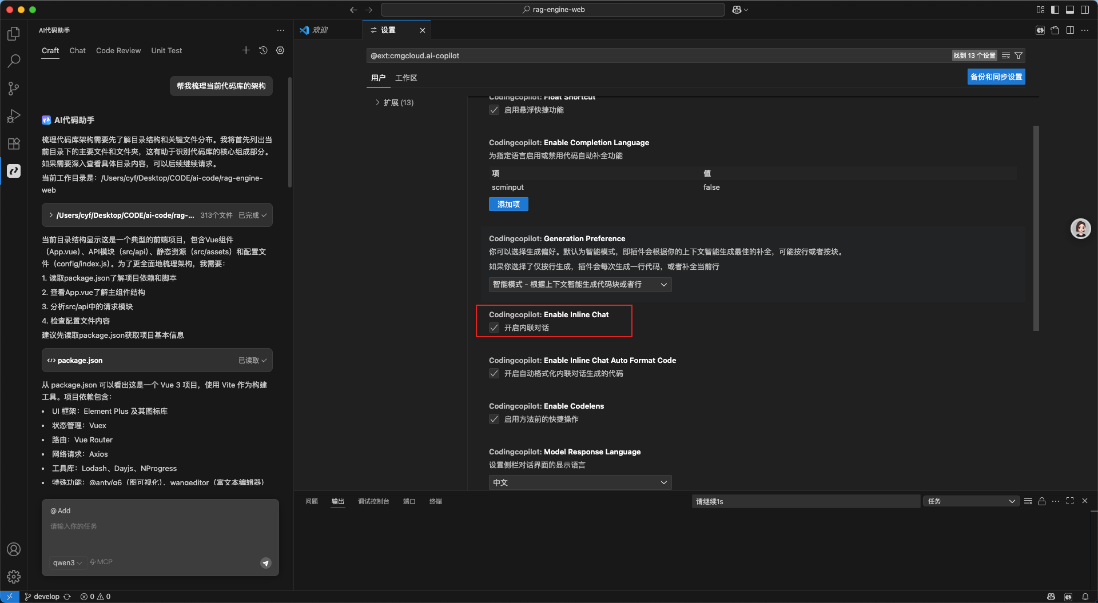1098x603 pixels.
Task: Toggle primary sidebar visibility
Action: [1055, 10]
